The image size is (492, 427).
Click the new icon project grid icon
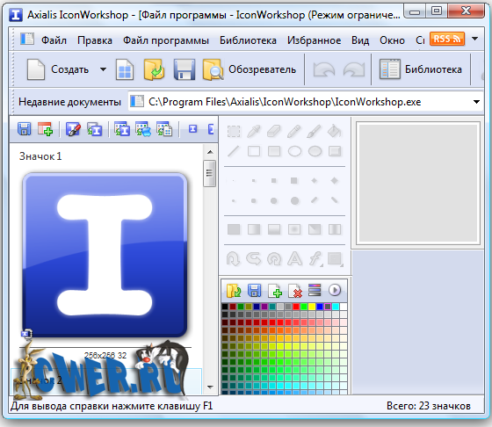125,69
